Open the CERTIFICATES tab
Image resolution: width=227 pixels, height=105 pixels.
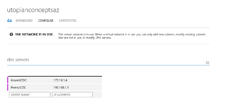coord(68,21)
